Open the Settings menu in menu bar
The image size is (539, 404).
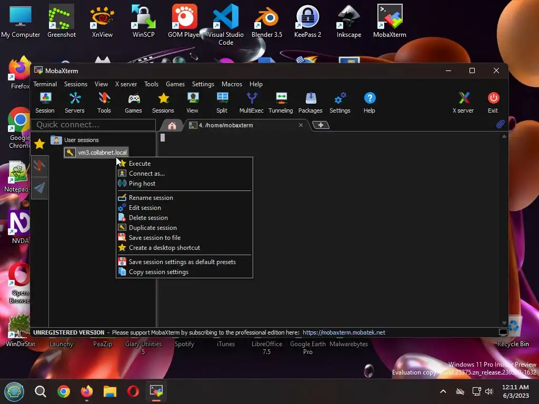tap(203, 84)
